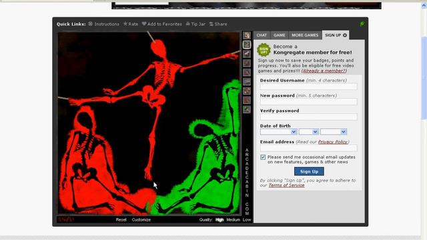This screenshot has width=427, height=240.
Task: Click the Instructions icon in Quick Links
Action: coord(91,24)
